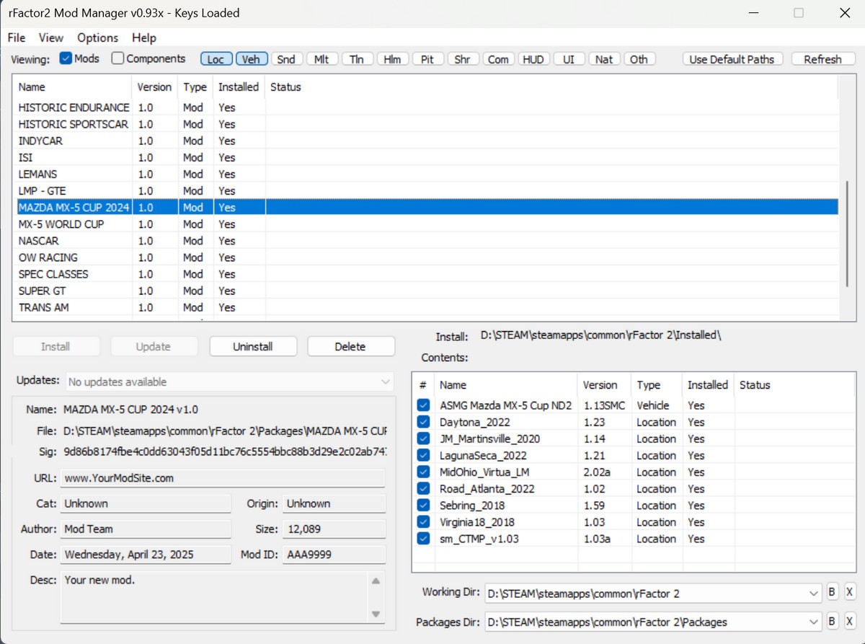
Task: Click the URL field www.YourModSite.com
Action: 223,478
